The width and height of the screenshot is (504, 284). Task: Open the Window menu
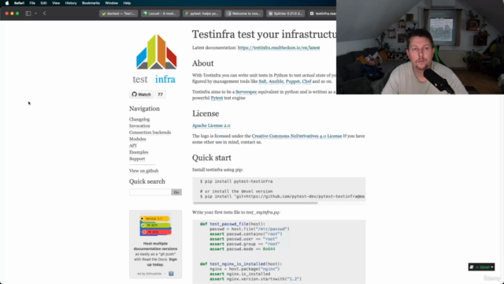(x=112, y=3)
